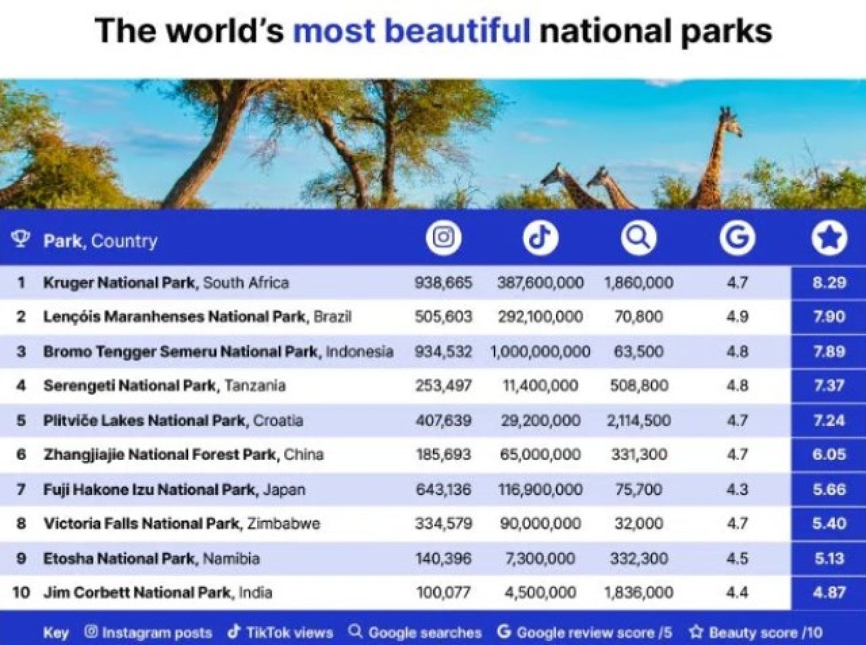Select Lençóis Maranhenses National Park name
Viewport: 866px width, 645px height.
pos(198,316)
